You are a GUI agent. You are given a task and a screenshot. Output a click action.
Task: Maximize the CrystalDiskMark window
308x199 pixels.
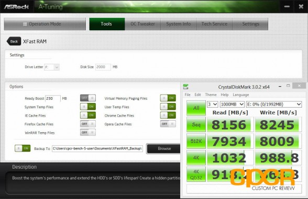click(288, 86)
